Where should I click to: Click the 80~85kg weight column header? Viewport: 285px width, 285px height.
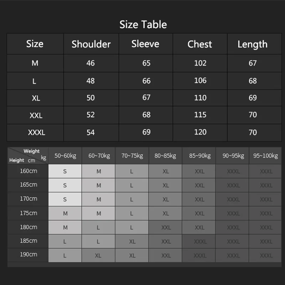(165, 156)
